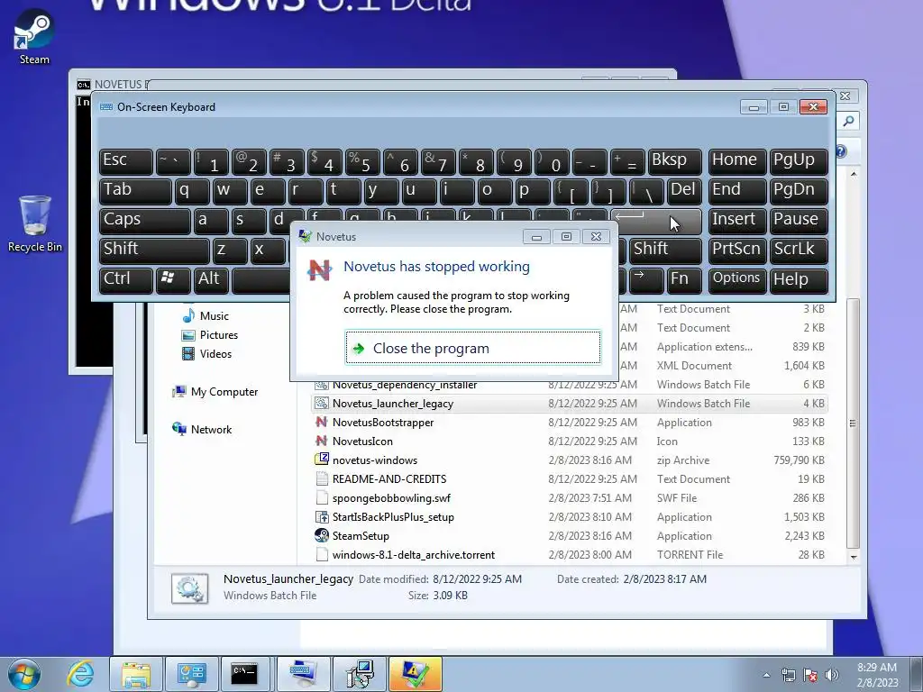Click the Explorer search magnifier icon

pos(848,121)
